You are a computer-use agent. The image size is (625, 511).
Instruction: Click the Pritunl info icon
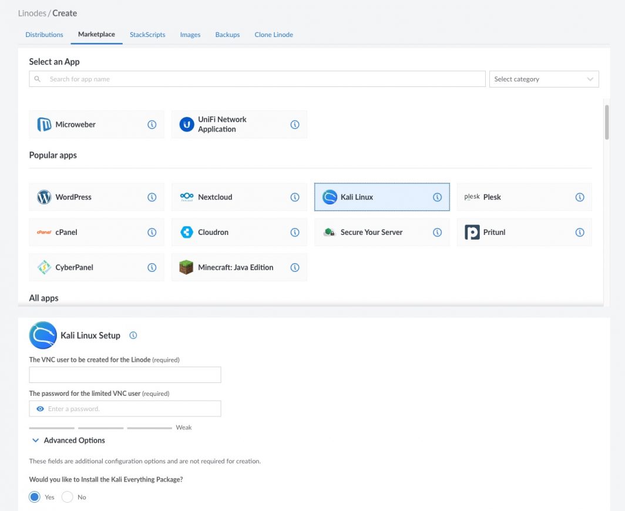[x=580, y=232]
